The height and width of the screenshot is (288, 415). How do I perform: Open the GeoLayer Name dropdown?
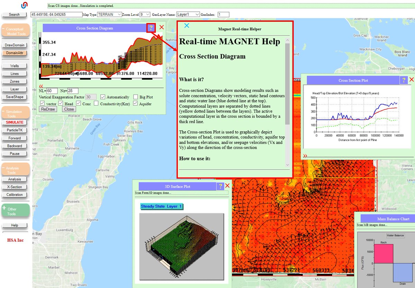click(188, 14)
